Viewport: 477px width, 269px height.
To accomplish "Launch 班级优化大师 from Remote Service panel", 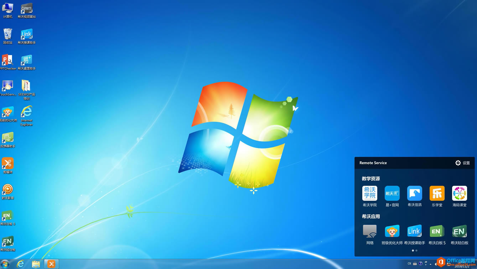I will coord(392,234).
